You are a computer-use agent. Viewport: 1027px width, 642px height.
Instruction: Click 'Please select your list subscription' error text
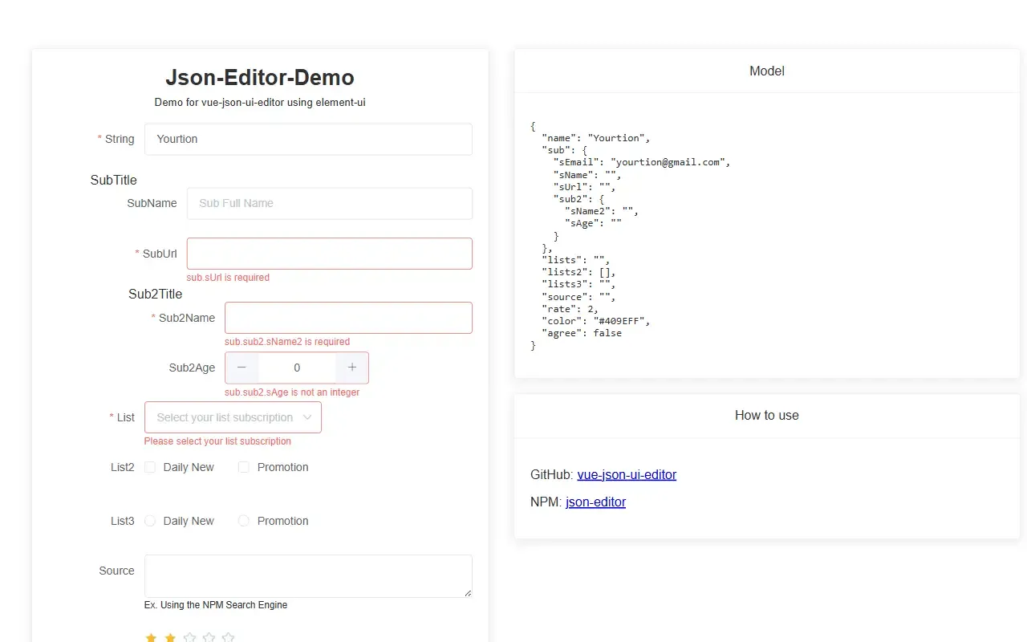[217, 441]
